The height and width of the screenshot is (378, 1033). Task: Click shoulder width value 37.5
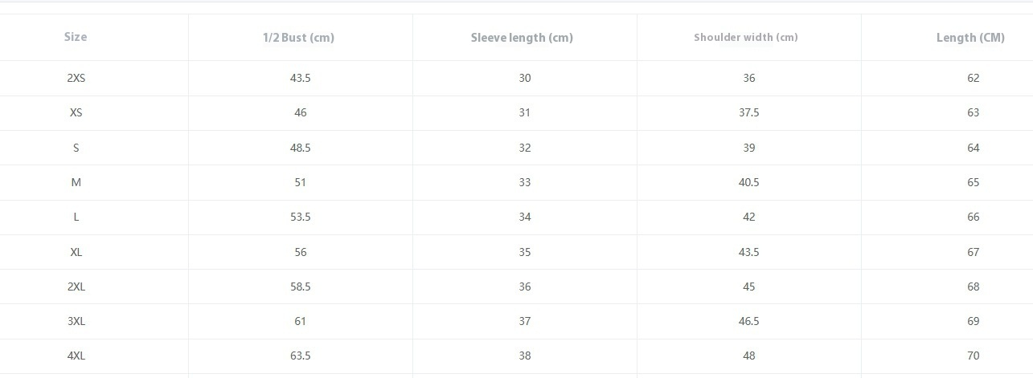(x=748, y=112)
